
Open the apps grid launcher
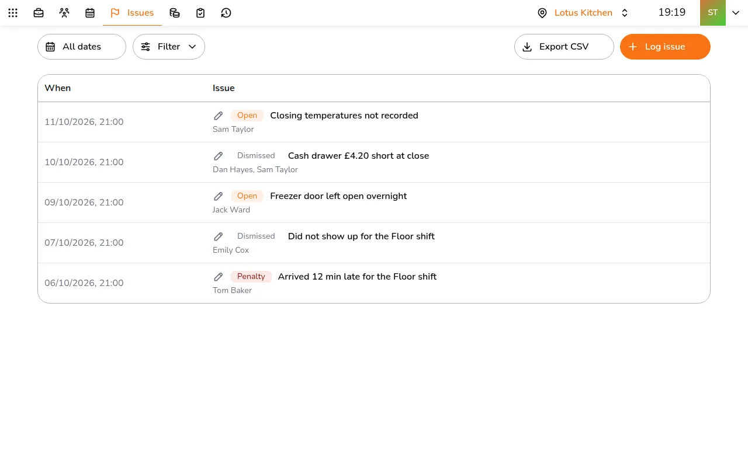coord(13,13)
